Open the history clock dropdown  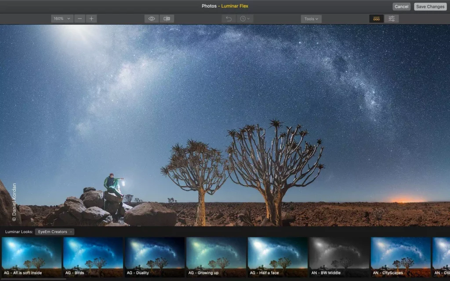245,18
